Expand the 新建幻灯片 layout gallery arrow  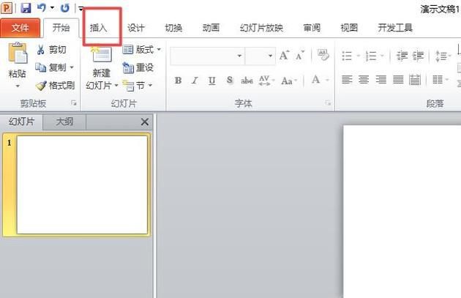(116, 86)
